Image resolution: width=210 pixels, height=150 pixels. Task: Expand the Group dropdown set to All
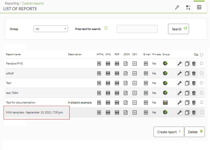pyautogui.click(x=51, y=29)
